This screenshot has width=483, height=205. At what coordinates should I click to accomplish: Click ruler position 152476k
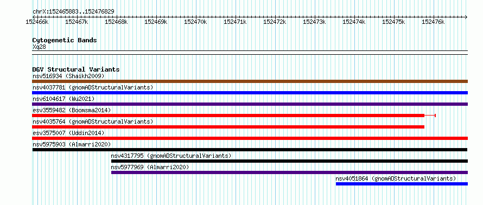[434, 22]
